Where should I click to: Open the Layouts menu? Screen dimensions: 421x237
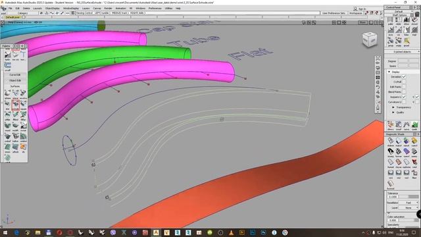(x=37, y=9)
